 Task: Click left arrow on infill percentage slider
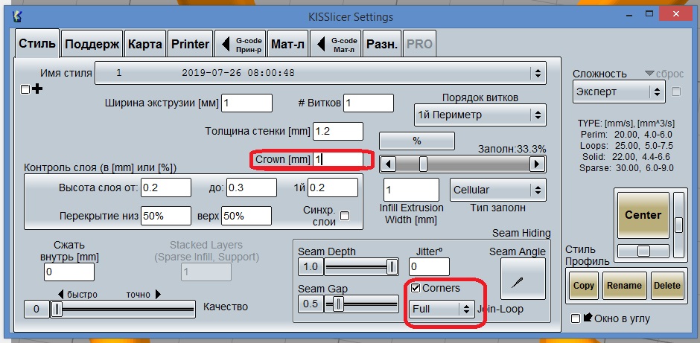[x=387, y=164]
